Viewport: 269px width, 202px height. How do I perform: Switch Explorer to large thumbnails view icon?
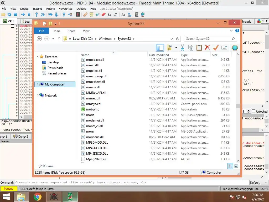pos(236,166)
